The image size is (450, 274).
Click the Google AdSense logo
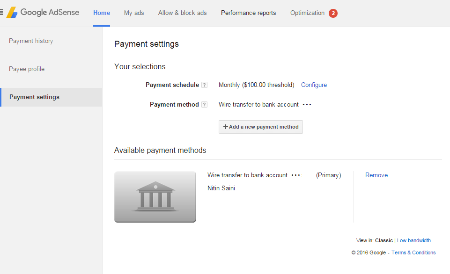(43, 12)
